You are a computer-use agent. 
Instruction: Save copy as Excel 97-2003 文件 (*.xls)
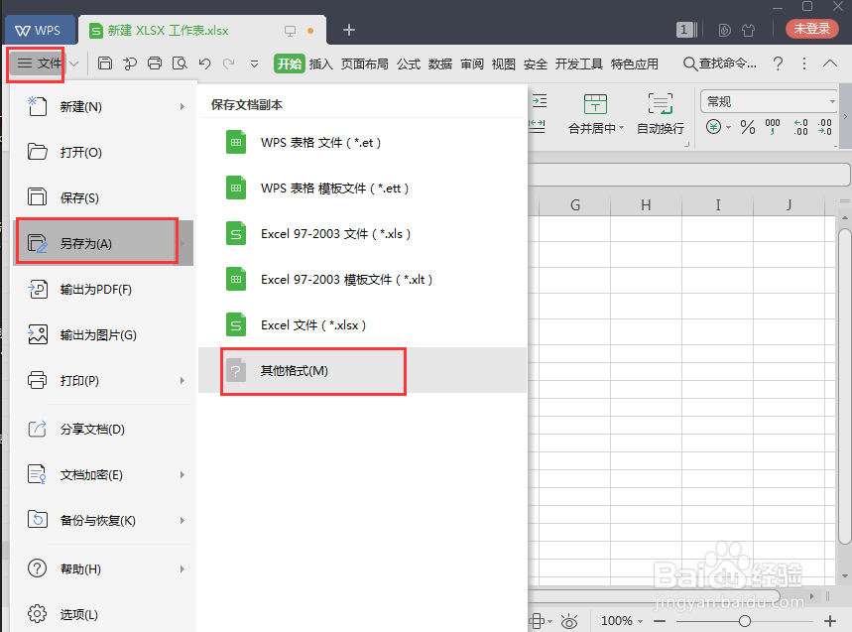click(363, 234)
